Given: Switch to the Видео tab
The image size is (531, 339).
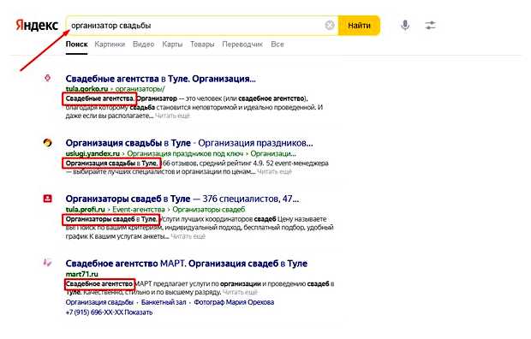Looking at the screenshot, I should [x=143, y=45].
